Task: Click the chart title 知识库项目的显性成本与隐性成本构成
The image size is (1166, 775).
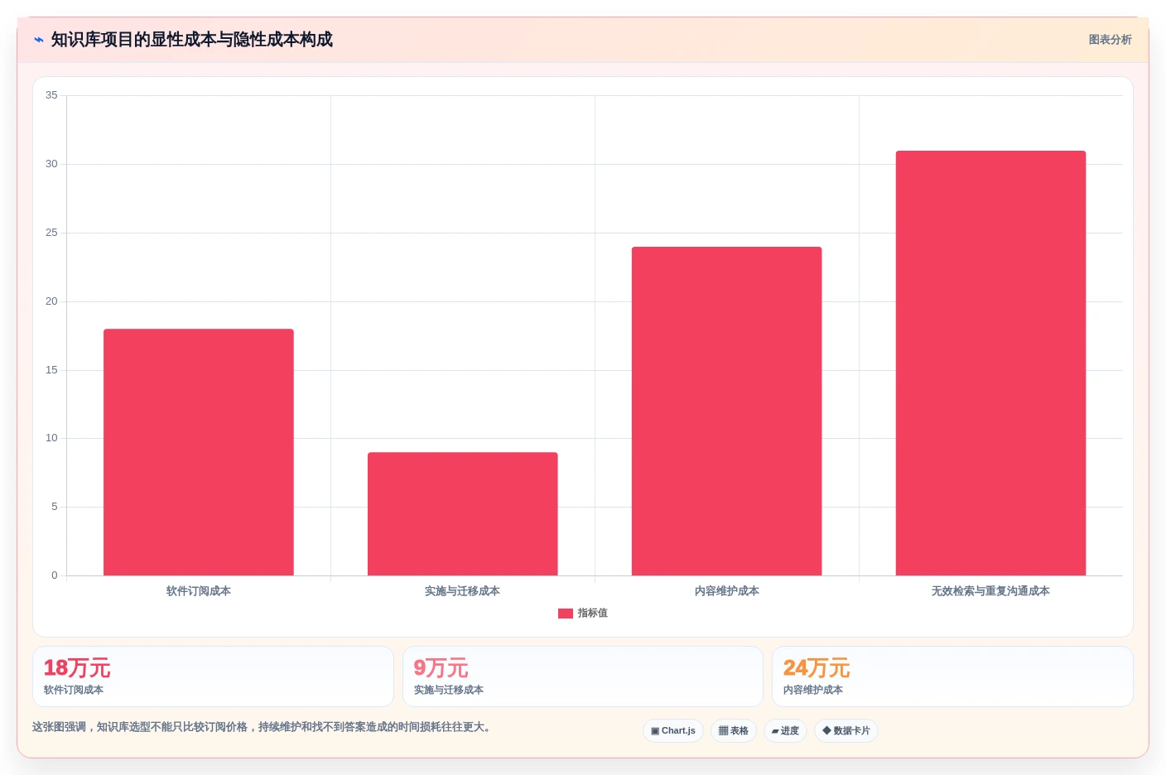Action: coord(192,40)
